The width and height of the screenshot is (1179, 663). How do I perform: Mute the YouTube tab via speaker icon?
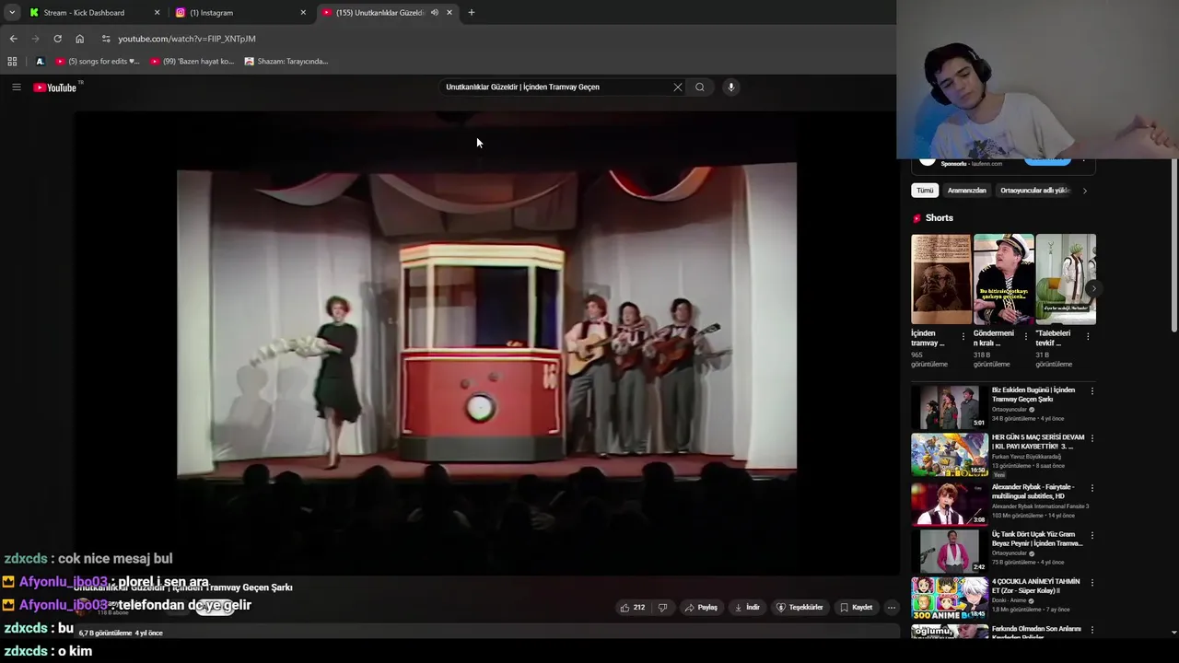pos(434,13)
